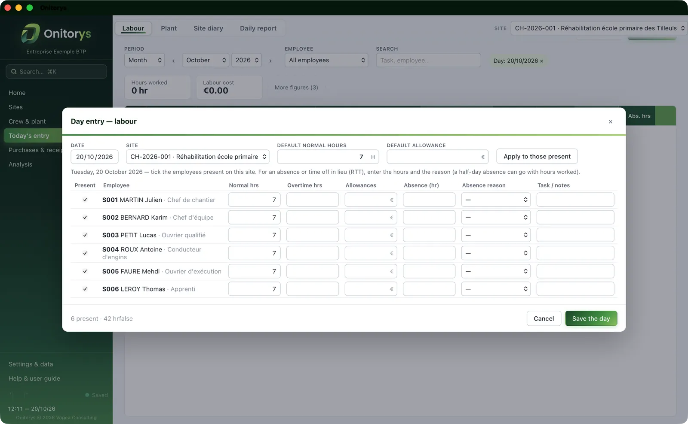Click the Save the day button
Screen dimensions: 688x424
click(x=591, y=318)
